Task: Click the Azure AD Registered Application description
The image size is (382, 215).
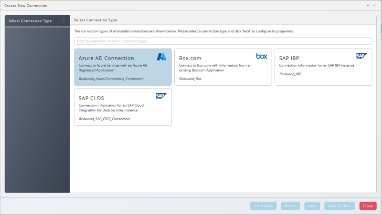Action: [x=113, y=68]
